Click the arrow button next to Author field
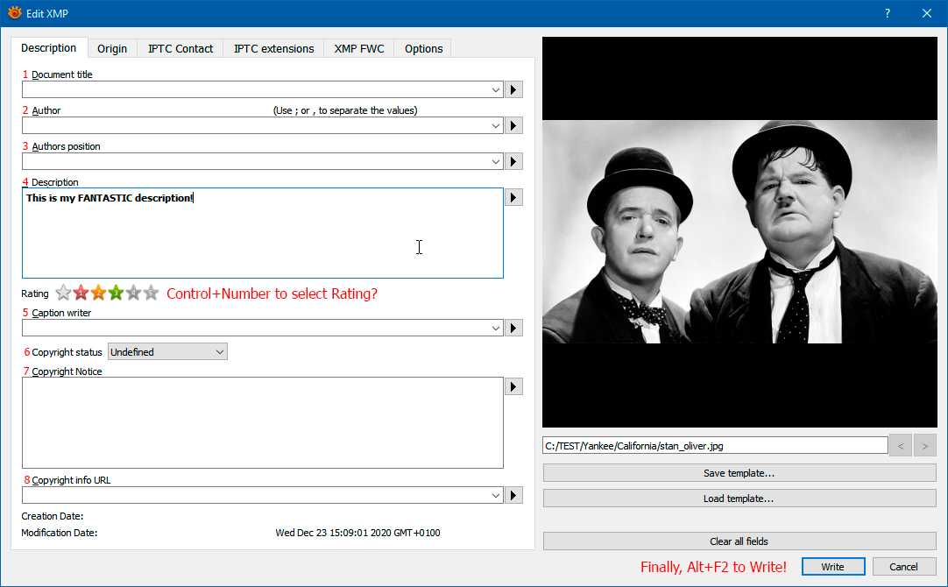 tap(514, 125)
